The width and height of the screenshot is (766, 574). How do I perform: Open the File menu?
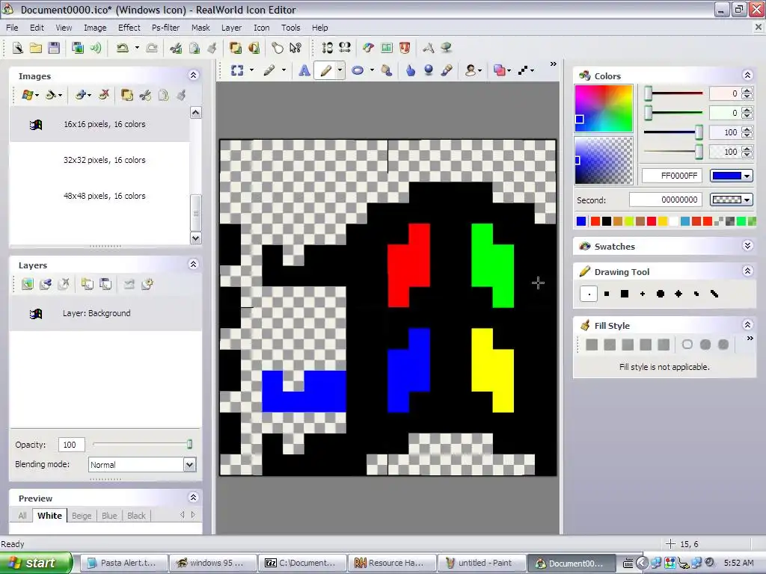(x=12, y=28)
